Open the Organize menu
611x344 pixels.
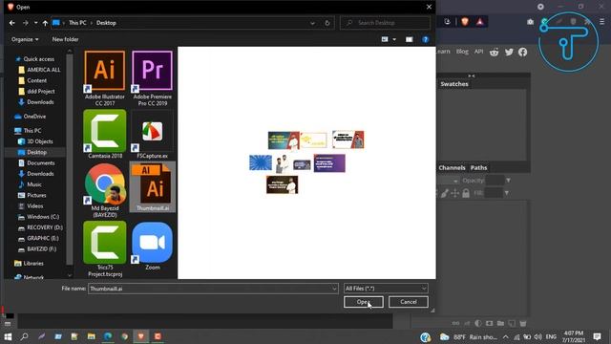(25, 39)
